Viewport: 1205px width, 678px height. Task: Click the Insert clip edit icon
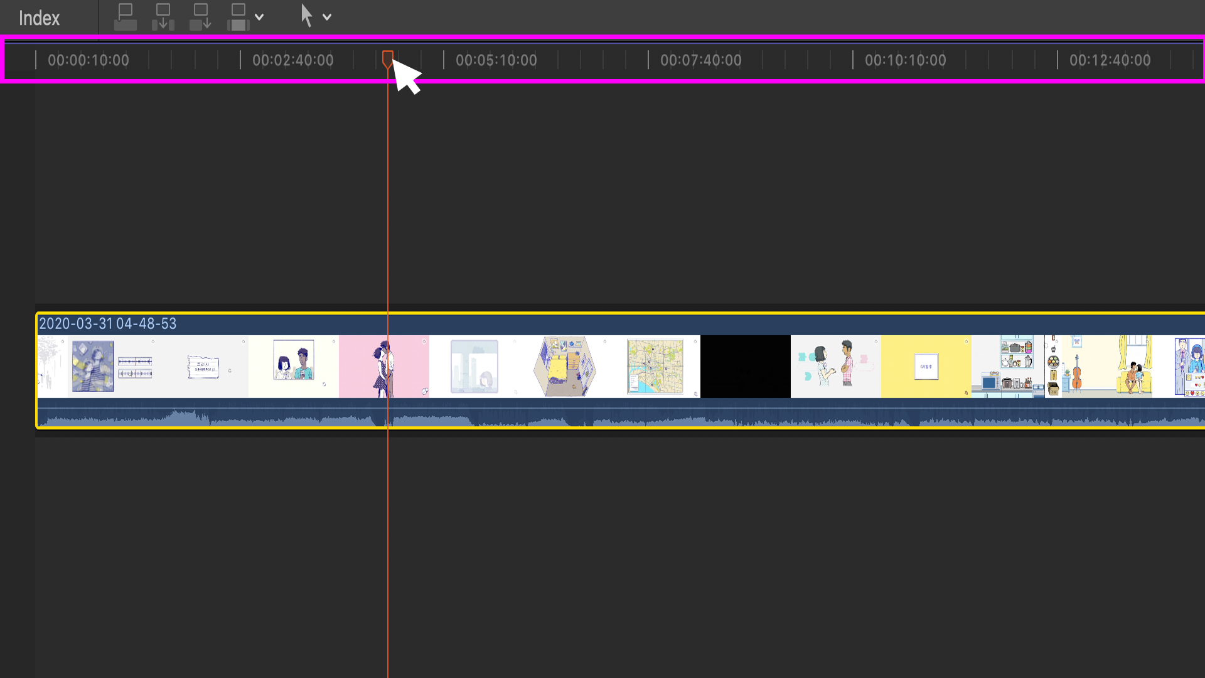coord(163,17)
